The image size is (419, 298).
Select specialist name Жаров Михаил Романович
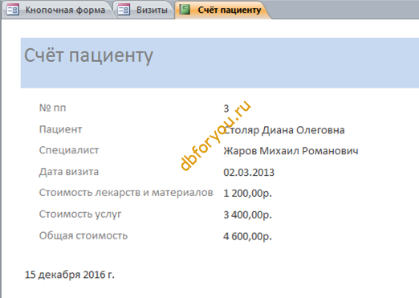pos(291,151)
